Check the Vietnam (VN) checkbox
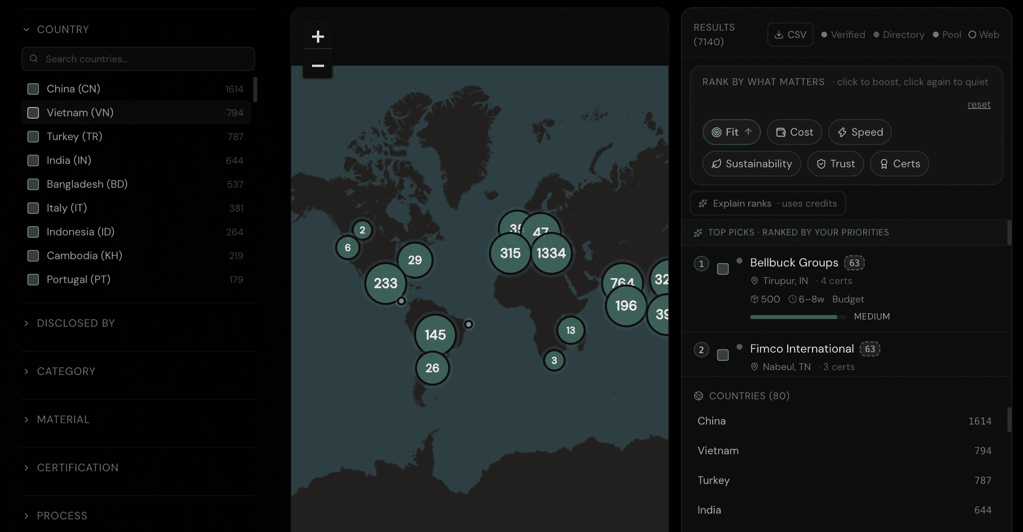 [x=33, y=113]
